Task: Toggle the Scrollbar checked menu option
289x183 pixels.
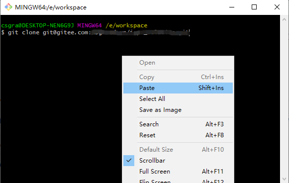Action: [178, 161]
